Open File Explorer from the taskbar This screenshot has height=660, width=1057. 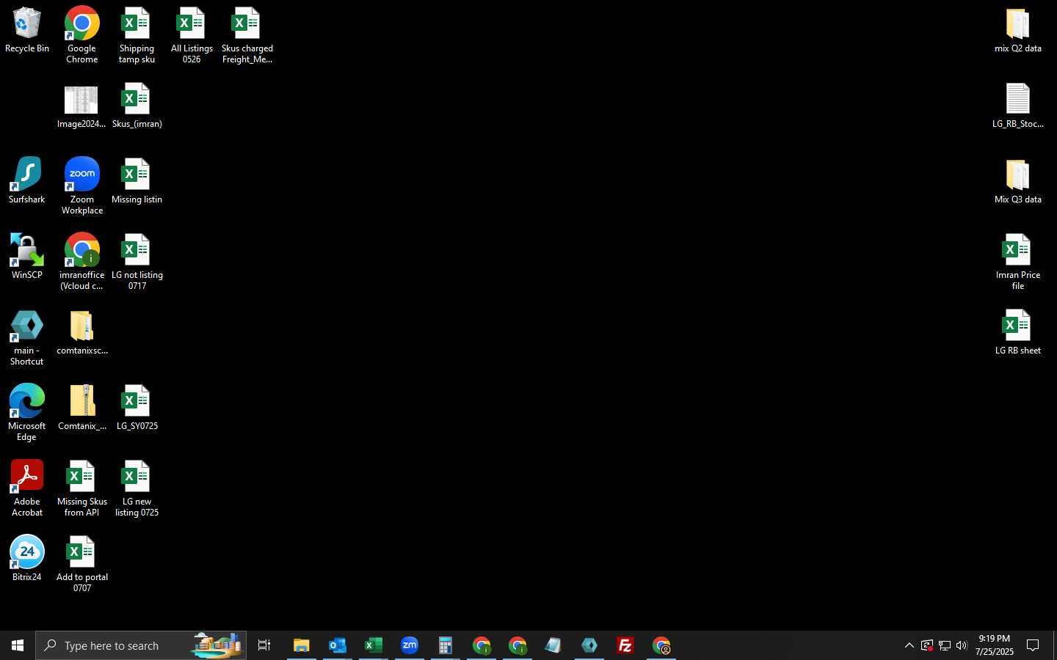(x=302, y=645)
